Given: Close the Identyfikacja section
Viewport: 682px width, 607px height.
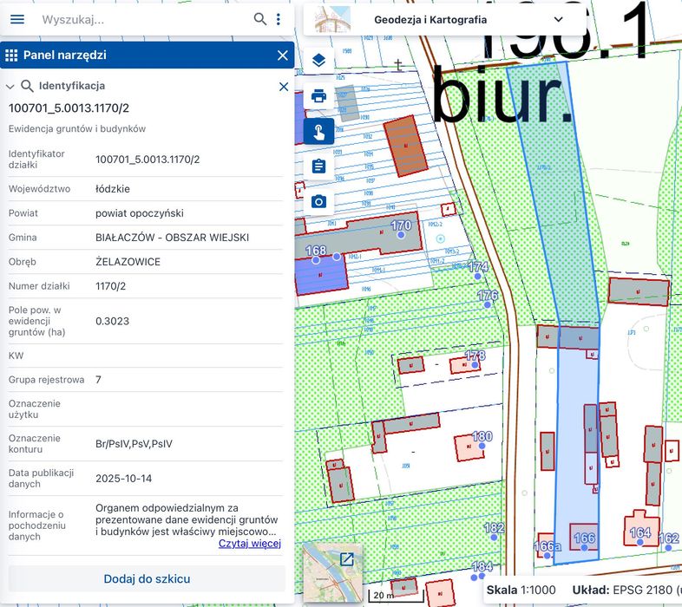Looking at the screenshot, I should coord(283,87).
